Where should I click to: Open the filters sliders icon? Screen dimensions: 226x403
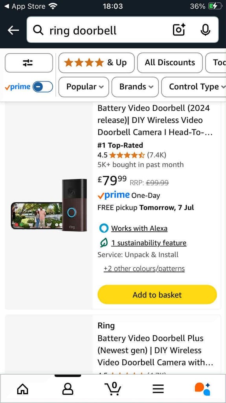tap(29, 63)
